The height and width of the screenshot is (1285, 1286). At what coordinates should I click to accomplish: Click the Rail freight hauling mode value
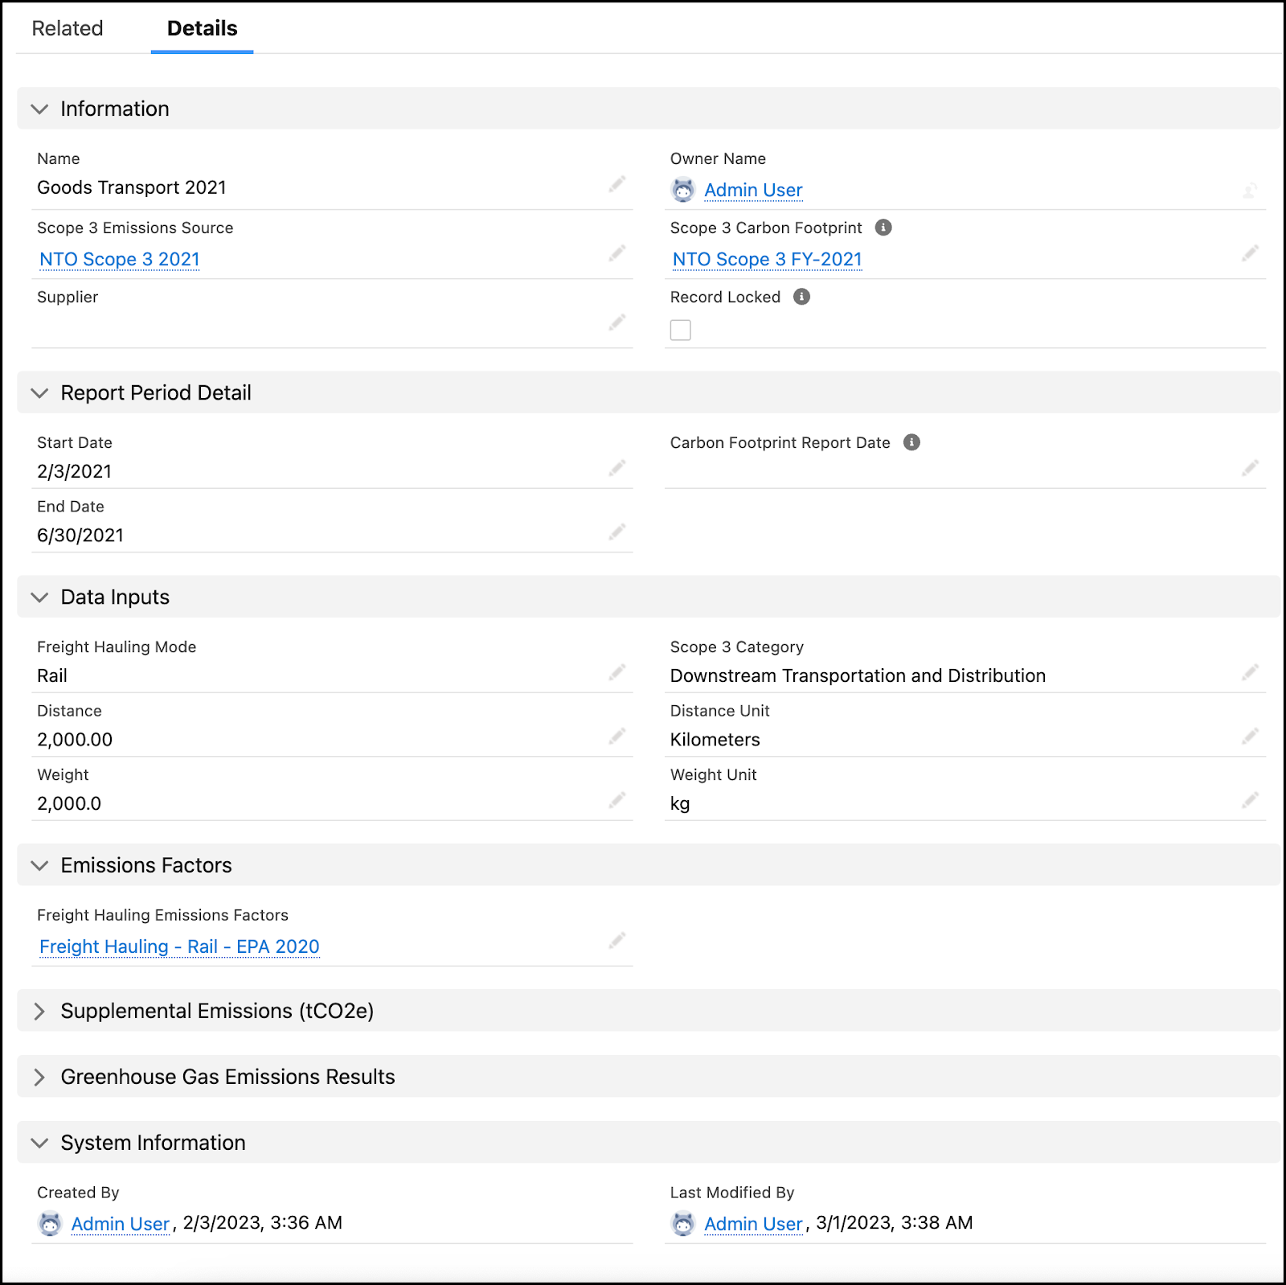[52, 675]
